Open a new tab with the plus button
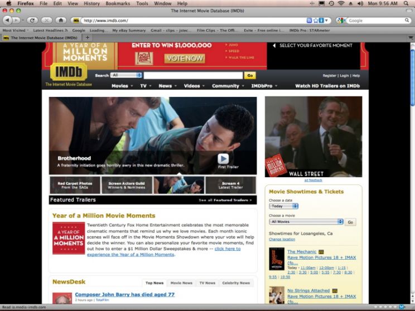This screenshot has height=311, width=415. pos(88,37)
